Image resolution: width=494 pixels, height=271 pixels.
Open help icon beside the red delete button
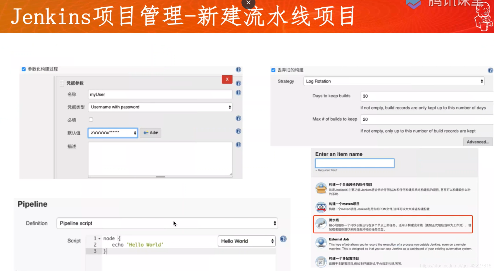(238, 83)
